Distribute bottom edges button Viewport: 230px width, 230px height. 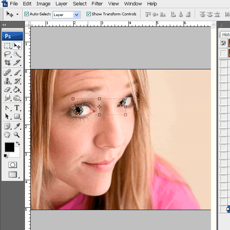point(217,15)
